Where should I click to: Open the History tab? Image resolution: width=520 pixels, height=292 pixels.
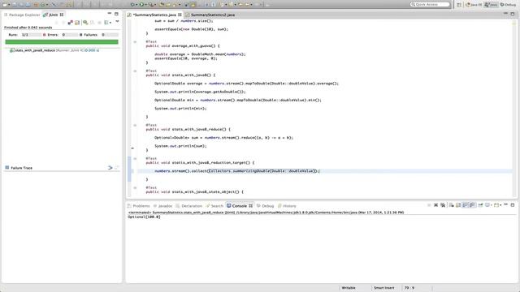click(x=287, y=206)
